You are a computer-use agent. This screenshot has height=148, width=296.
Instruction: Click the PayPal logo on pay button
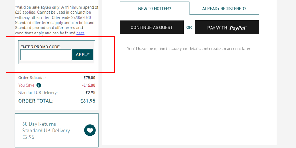pos(238,28)
